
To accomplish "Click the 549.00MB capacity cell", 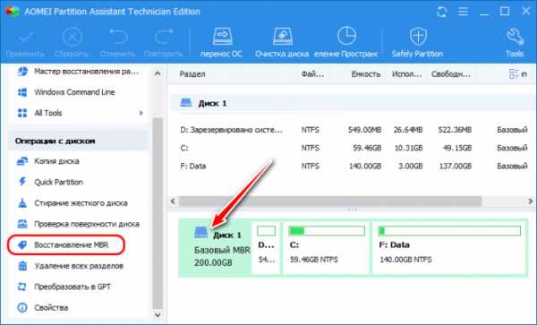I will pyautogui.click(x=365, y=130).
